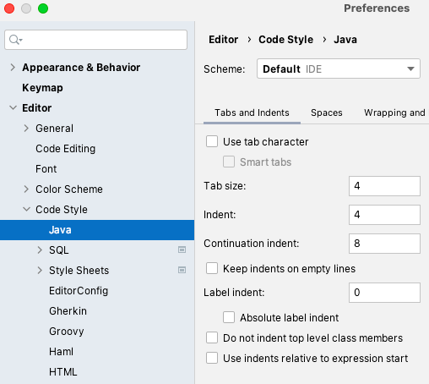This screenshot has width=429, height=384.
Task: Click the Label indent field
Action: (384, 293)
